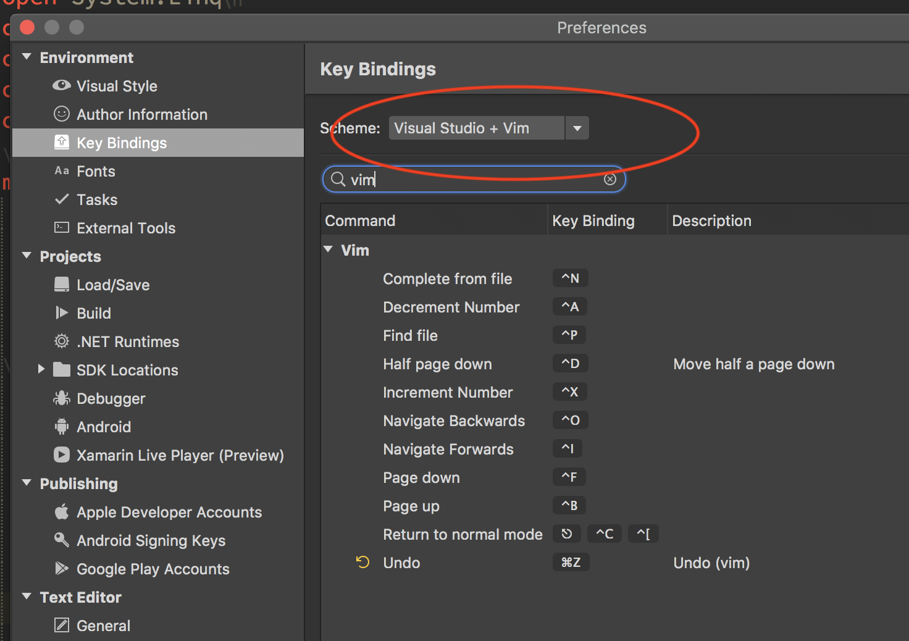Select the Find file command
Image resolution: width=909 pixels, height=641 pixels.
(x=410, y=335)
